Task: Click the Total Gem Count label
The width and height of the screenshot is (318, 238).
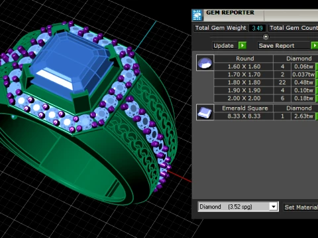Action: coord(293,28)
